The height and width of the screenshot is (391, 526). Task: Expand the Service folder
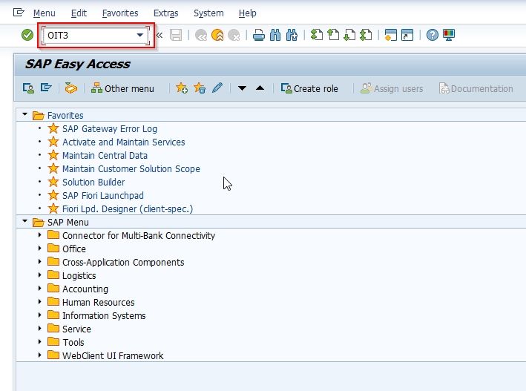pyautogui.click(x=39, y=329)
